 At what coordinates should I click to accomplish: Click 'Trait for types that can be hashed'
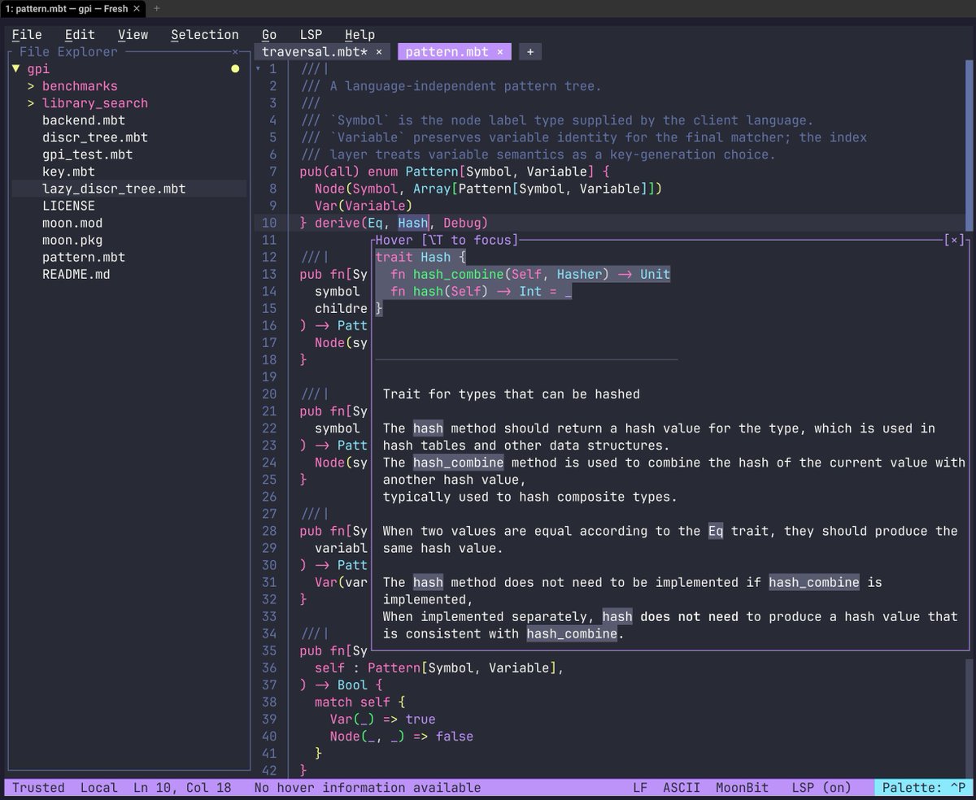pos(512,394)
